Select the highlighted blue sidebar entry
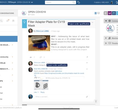118x110 pixels. click(9, 39)
